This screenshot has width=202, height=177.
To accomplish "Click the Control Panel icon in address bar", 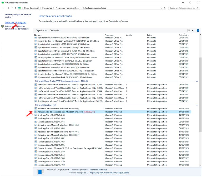I will pos(19,8).
